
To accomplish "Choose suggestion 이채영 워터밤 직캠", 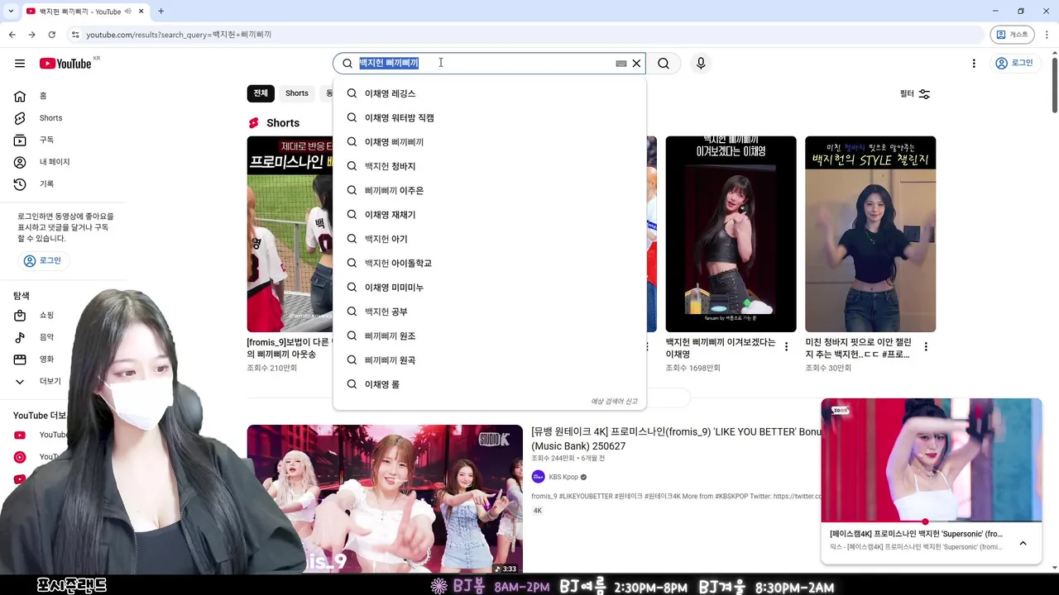I will coord(490,118).
